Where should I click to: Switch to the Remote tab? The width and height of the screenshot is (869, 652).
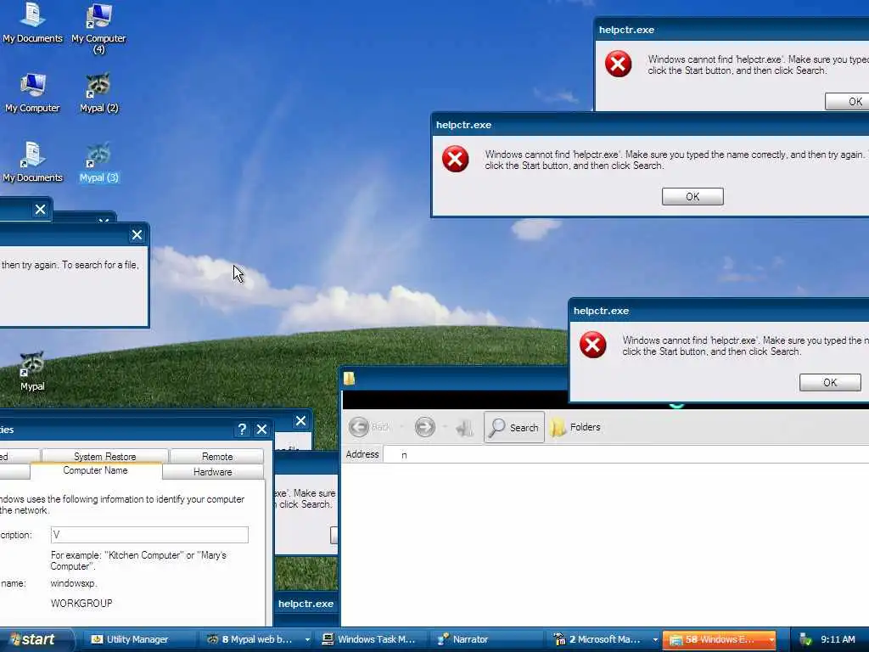[217, 456]
